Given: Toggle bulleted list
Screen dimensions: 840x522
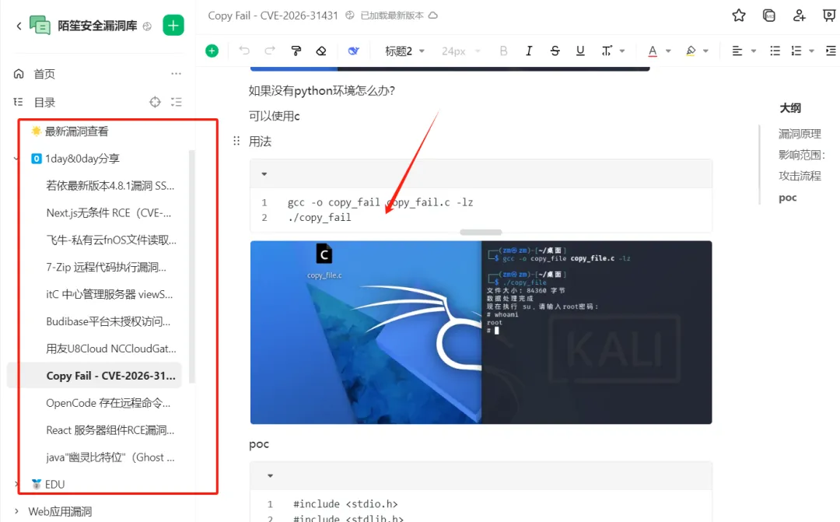Looking at the screenshot, I should pos(775,51).
